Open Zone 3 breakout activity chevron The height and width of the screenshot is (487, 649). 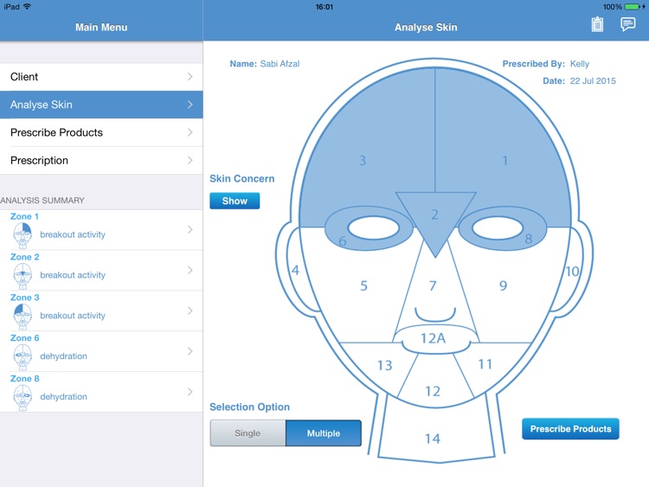pyautogui.click(x=190, y=311)
